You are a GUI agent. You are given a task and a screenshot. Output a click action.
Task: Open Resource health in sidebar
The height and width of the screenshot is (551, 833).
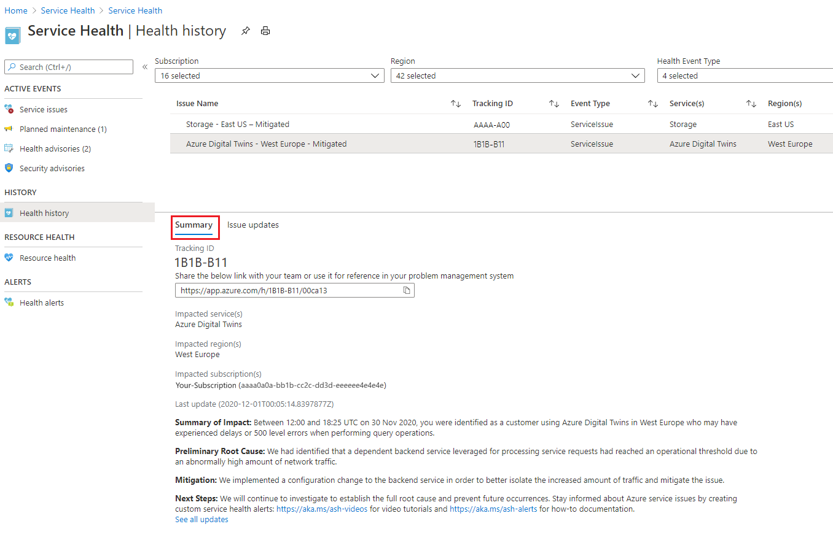[48, 258]
